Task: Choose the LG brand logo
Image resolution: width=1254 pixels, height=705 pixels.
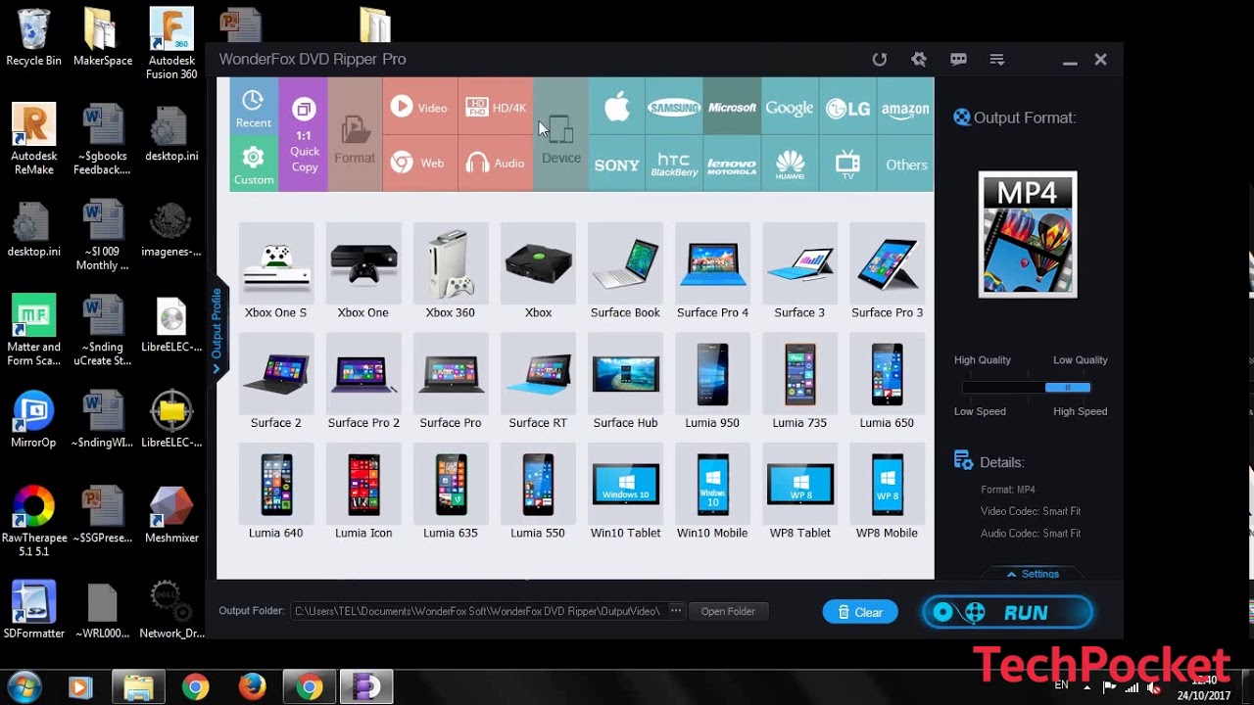Action: pyautogui.click(x=847, y=107)
